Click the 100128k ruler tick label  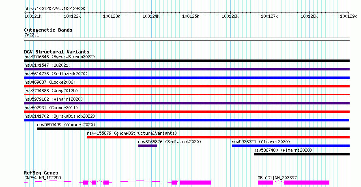click(x=309, y=16)
